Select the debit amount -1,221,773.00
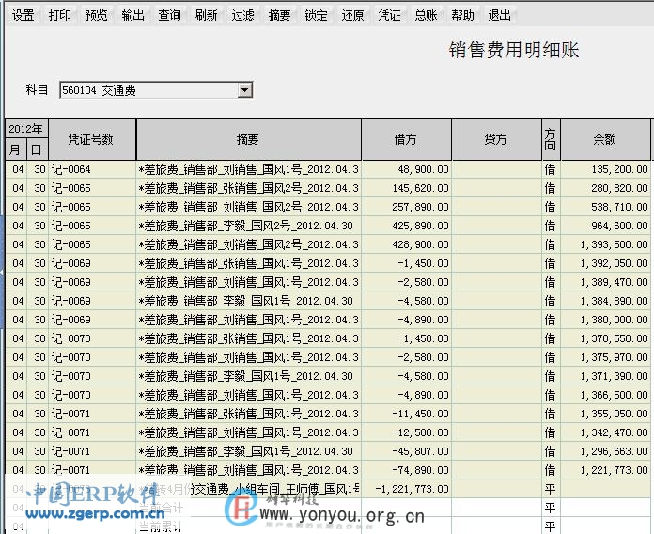 tap(406, 489)
